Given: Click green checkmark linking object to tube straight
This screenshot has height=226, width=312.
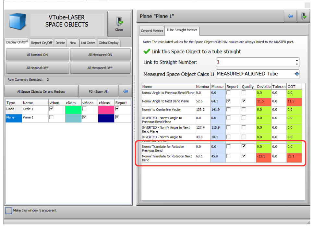Looking at the screenshot, I should click(x=147, y=52).
